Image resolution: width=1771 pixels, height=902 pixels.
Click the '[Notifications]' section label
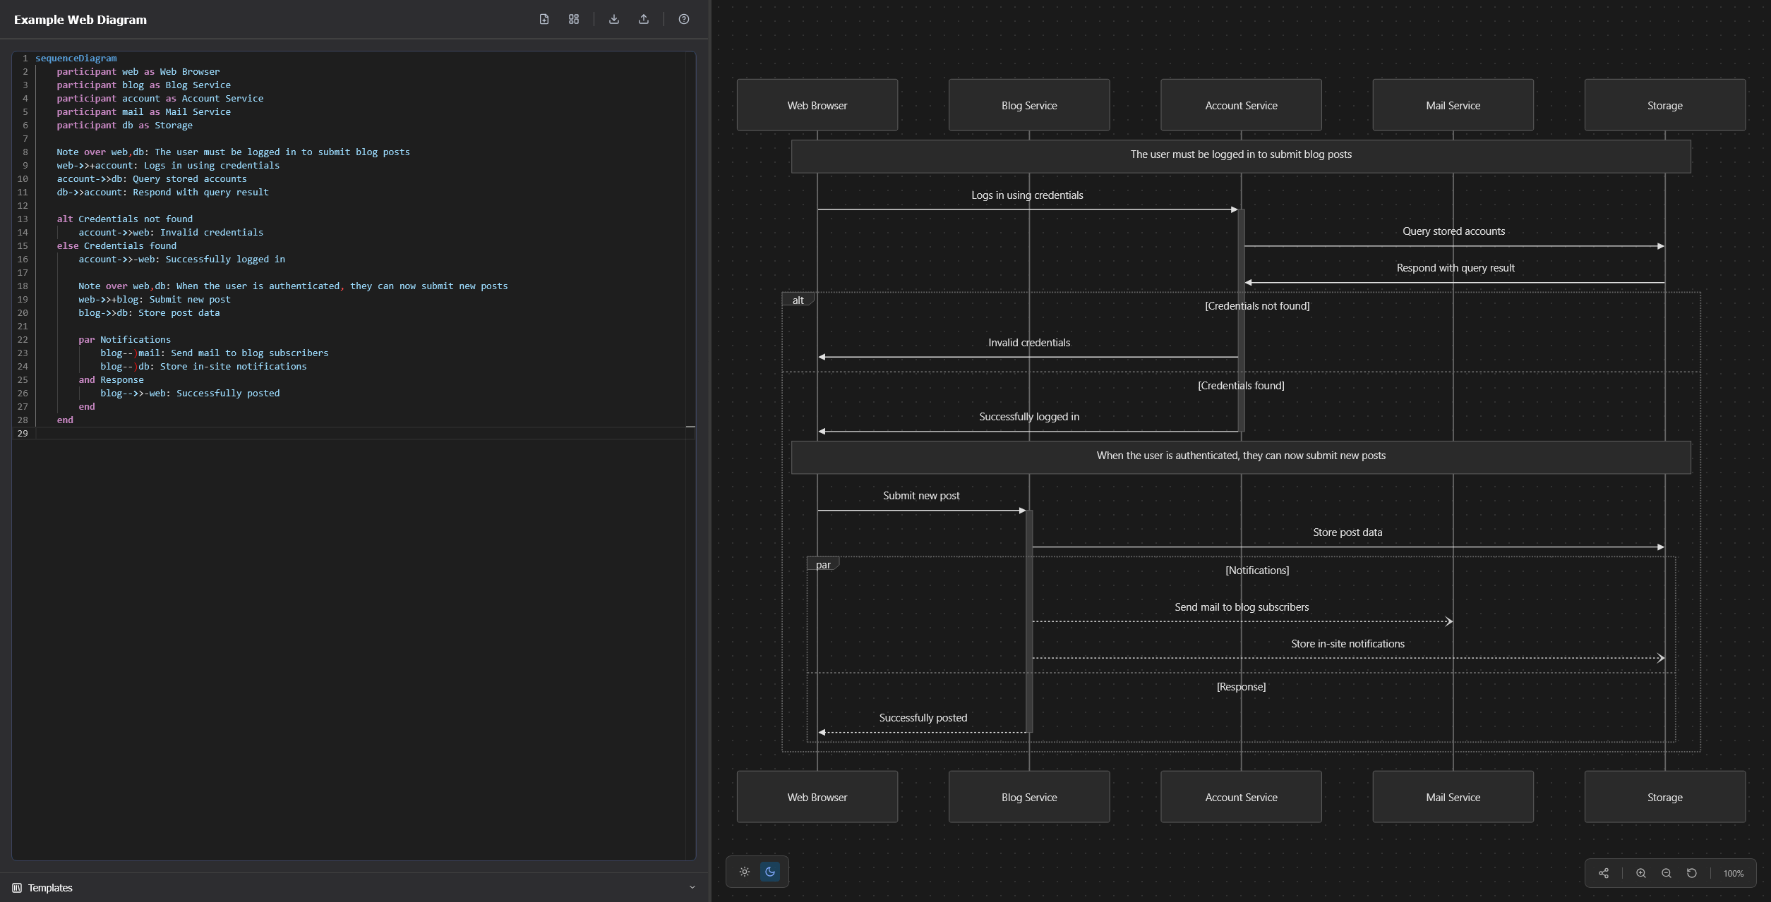[1257, 571]
